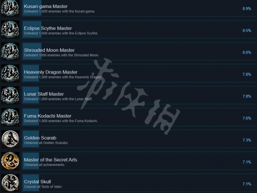
Task: Click the Heavenly Dragon Master achievement icon
Action: coord(10,73)
